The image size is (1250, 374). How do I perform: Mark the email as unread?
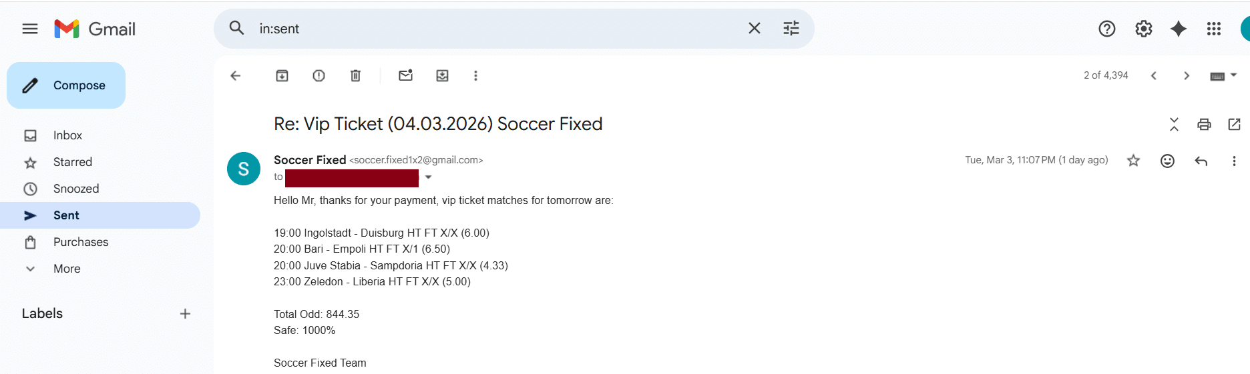405,76
